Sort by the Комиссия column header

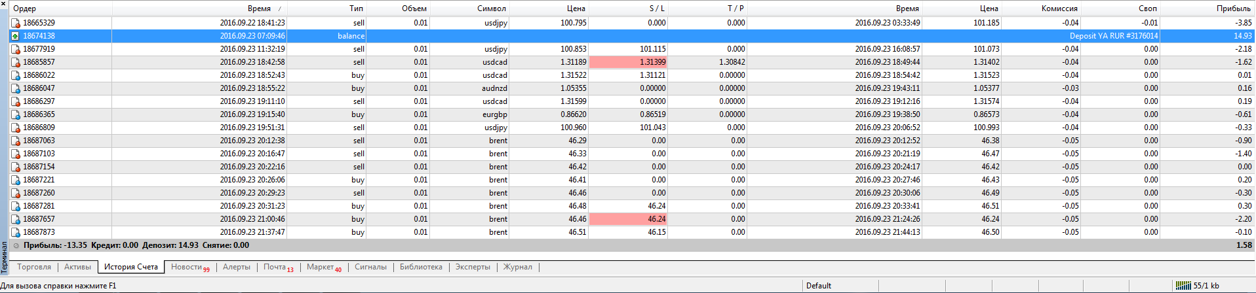[x=1041, y=9]
